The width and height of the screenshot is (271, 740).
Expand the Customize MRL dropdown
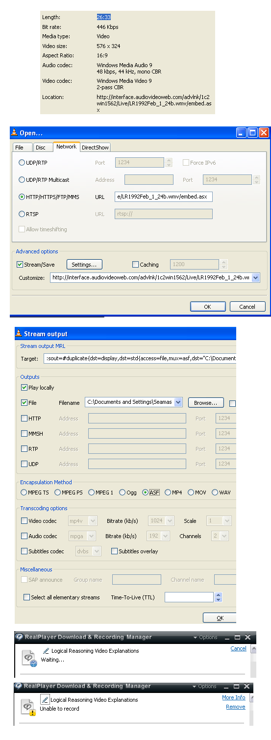[x=255, y=278]
